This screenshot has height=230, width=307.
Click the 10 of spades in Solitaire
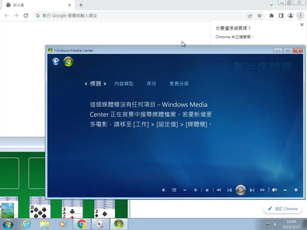pyautogui.click(x=40, y=211)
